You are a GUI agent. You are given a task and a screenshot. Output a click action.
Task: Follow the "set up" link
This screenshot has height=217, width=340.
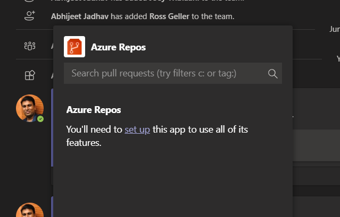137,129
